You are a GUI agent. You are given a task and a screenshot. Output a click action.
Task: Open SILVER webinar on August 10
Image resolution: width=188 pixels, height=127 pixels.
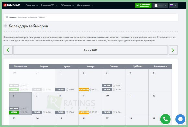[x=107, y=112]
